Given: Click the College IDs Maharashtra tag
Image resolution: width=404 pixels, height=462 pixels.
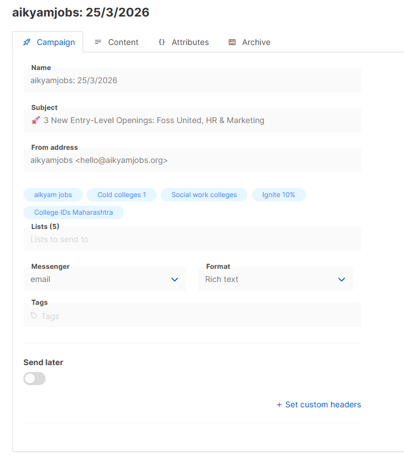Looking at the screenshot, I should [x=74, y=212].
